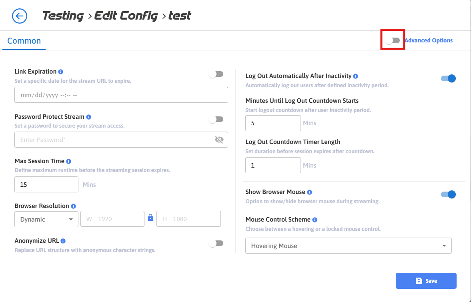The image size is (471, 302).
Task: Click info icon for Show Browser Mouse
Action: coord(310,192)
